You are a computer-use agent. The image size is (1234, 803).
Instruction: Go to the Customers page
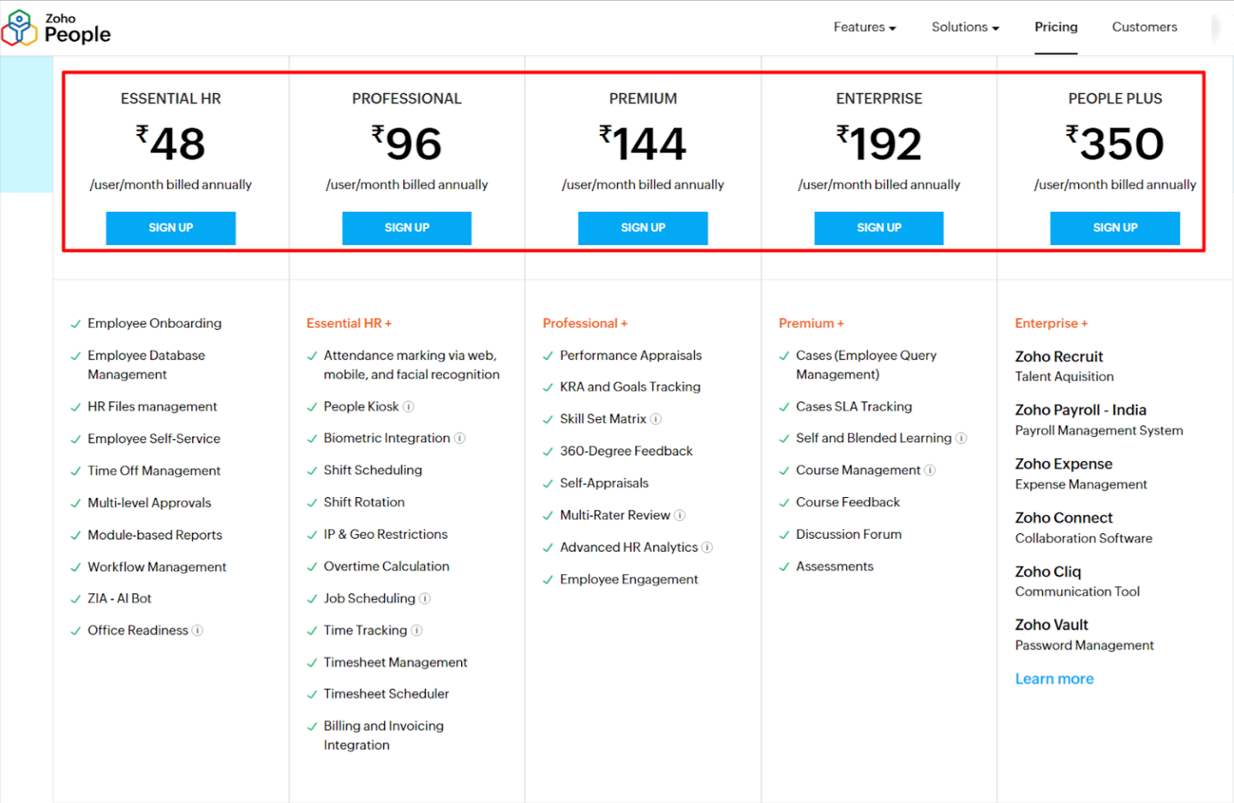pyautogui.click(x=1144, y=26)
